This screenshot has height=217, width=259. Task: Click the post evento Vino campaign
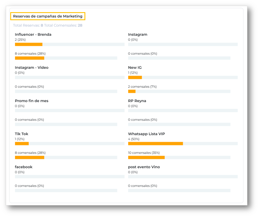pos(144,167)
